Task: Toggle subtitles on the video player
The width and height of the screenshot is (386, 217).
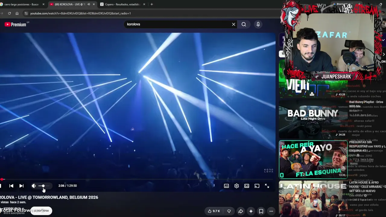Action: tap(226, 186)
